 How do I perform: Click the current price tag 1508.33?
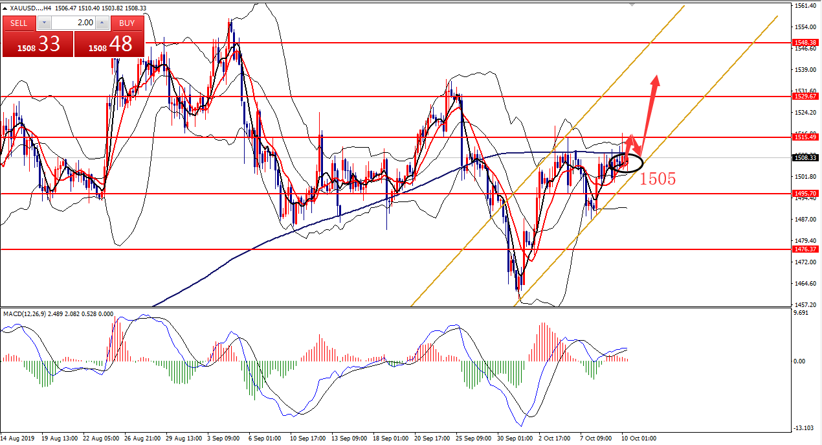[805, 157]
